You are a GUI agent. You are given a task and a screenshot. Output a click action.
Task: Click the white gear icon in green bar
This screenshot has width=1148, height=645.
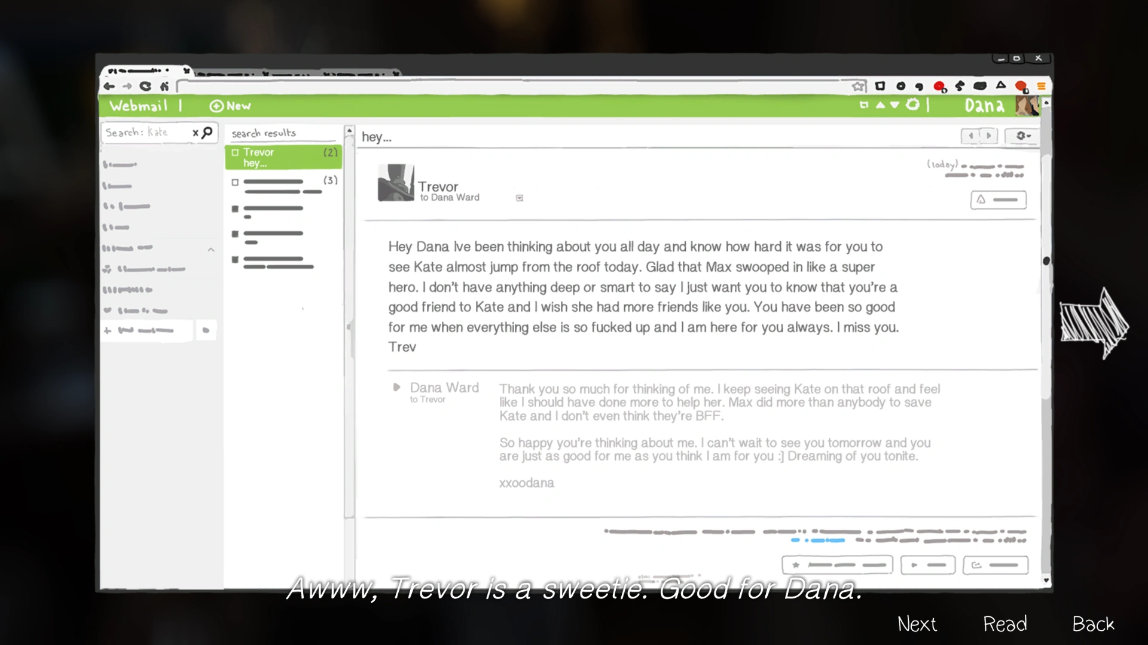tap(912, 105)
